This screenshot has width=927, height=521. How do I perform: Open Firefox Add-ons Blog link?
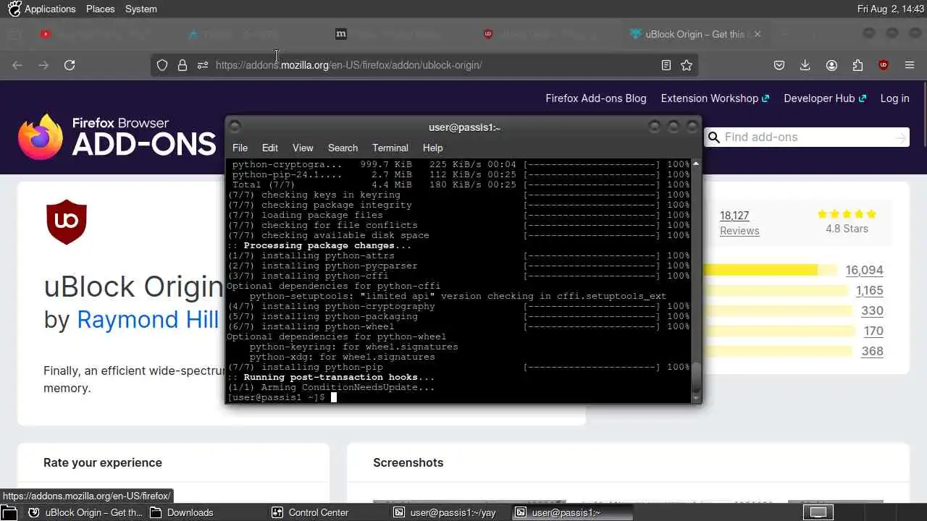(x=596, y=98)
